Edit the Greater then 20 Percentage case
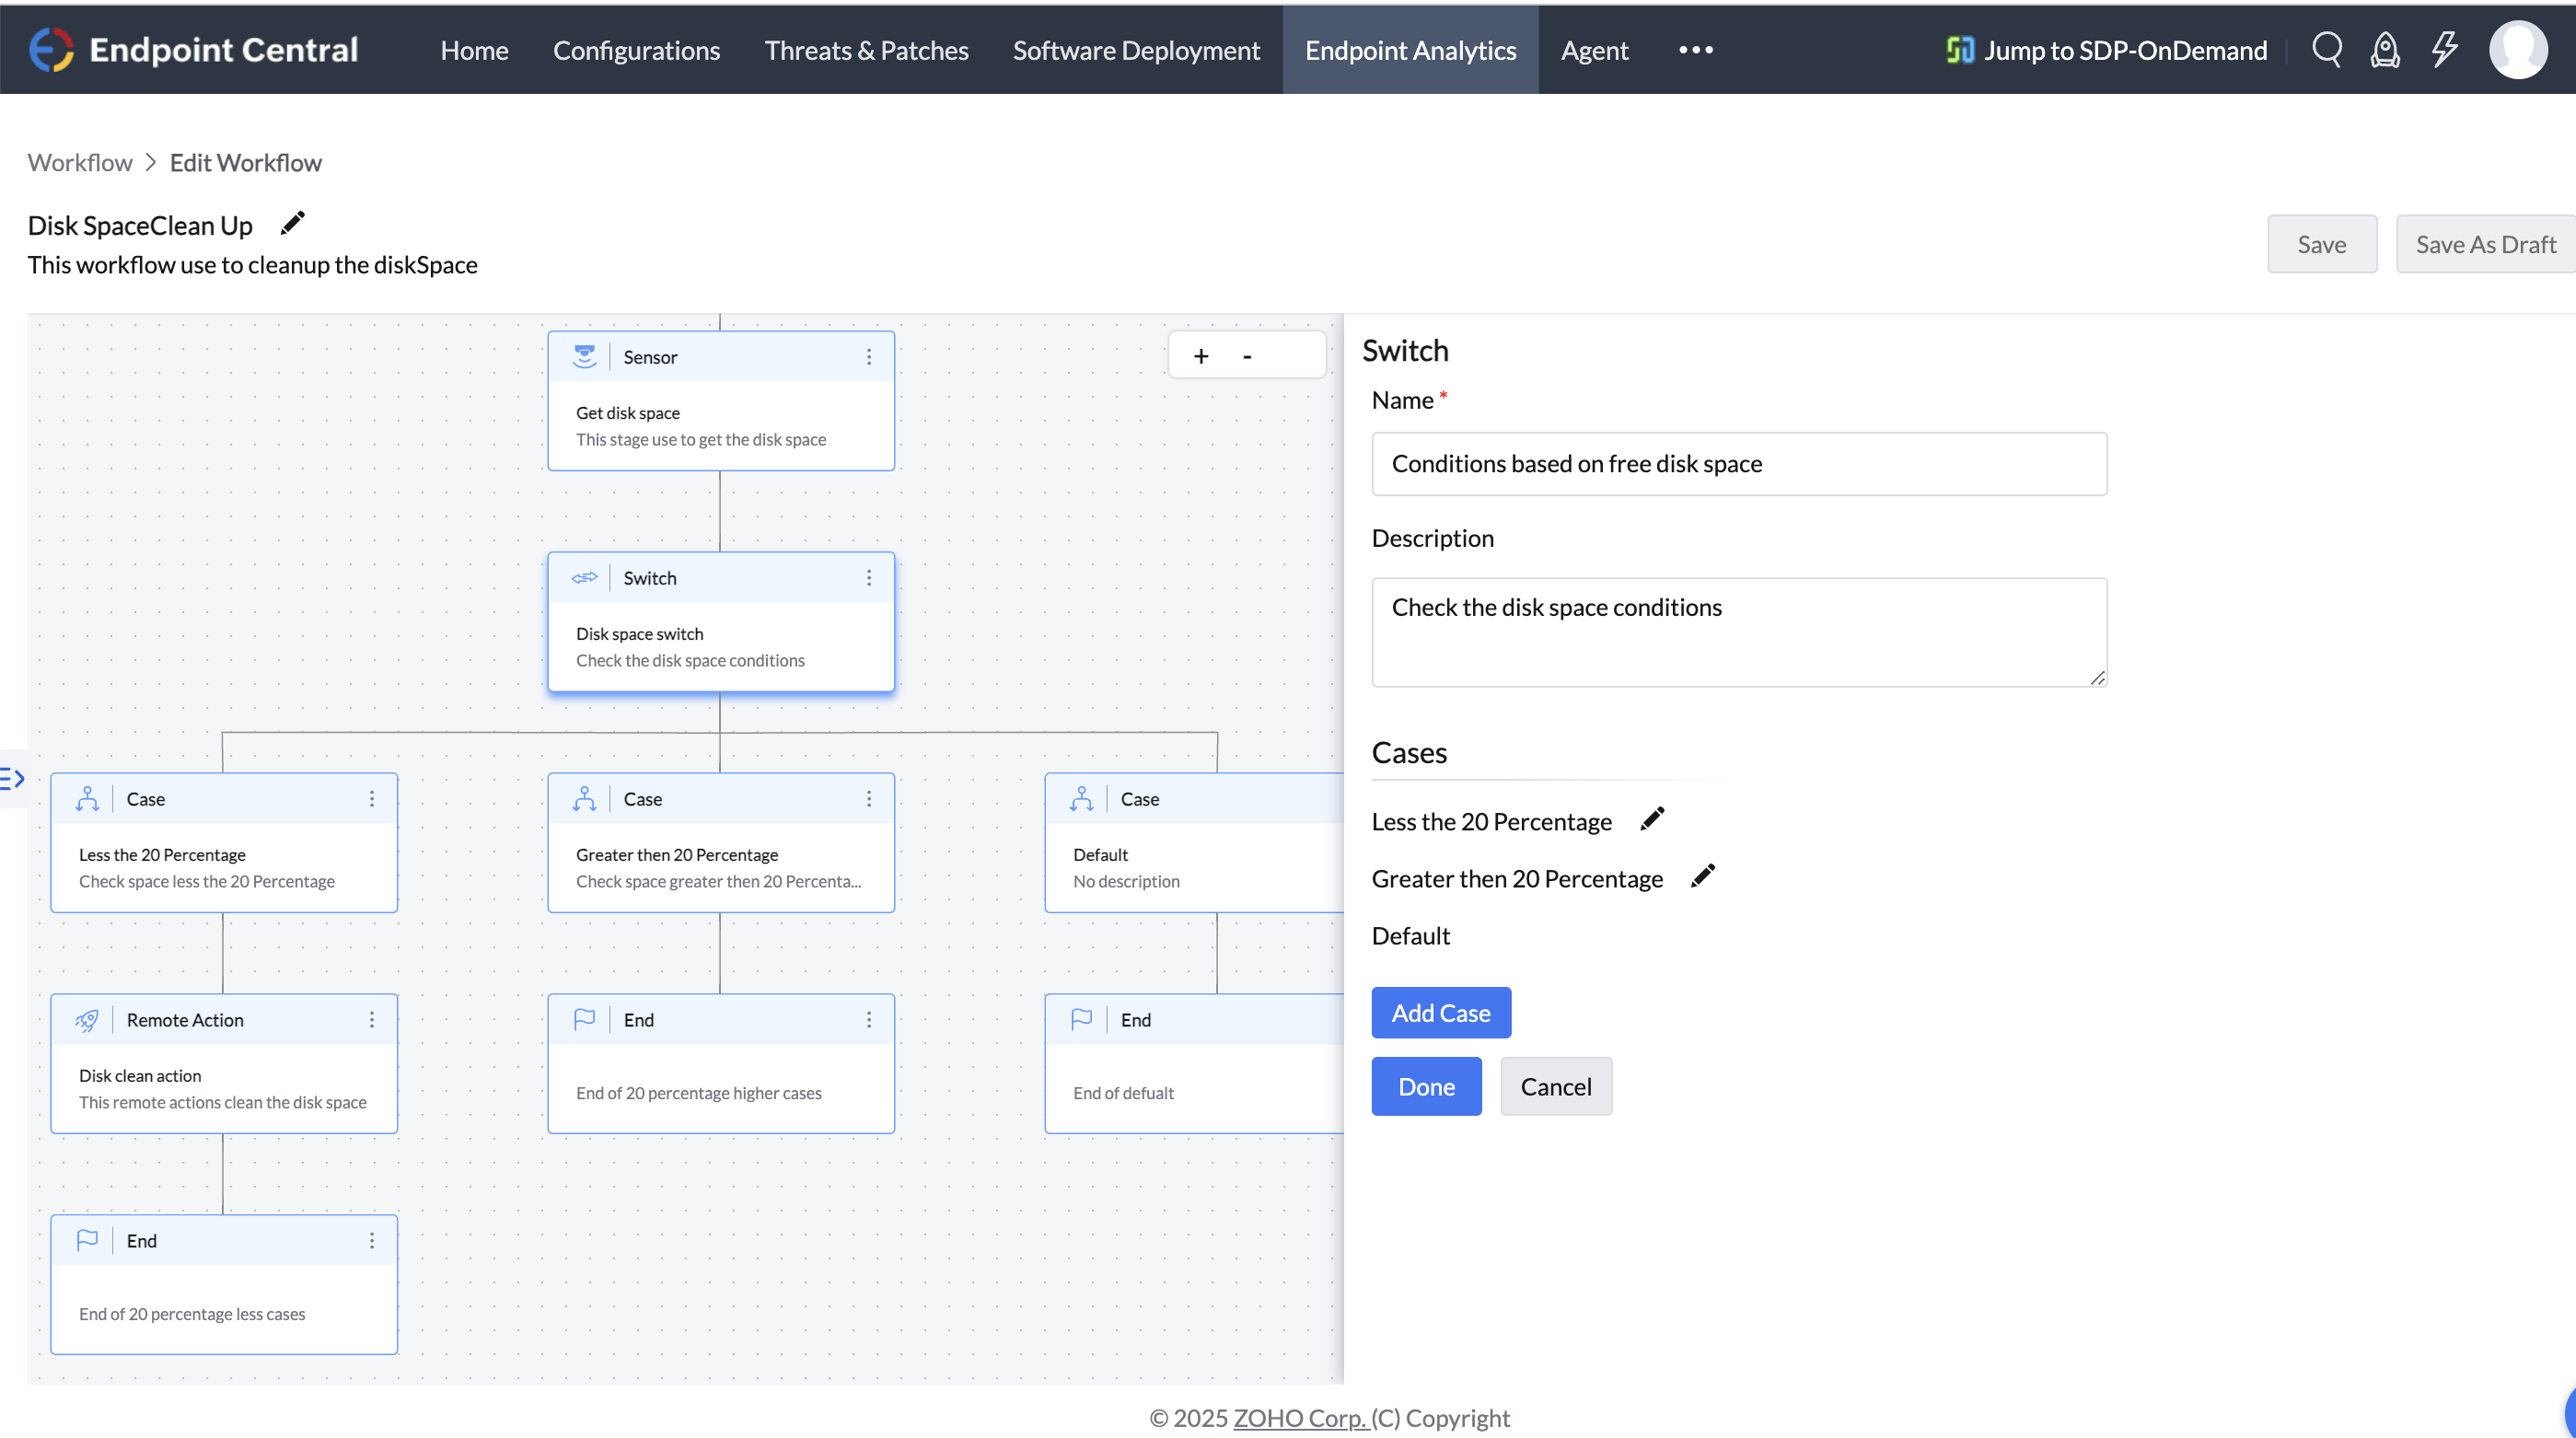 1703,876
